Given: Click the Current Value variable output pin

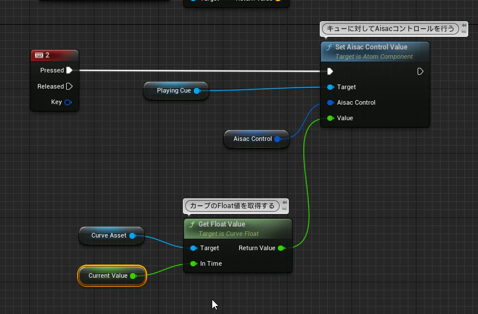Looking at the screenshot, I should (133, 276).
